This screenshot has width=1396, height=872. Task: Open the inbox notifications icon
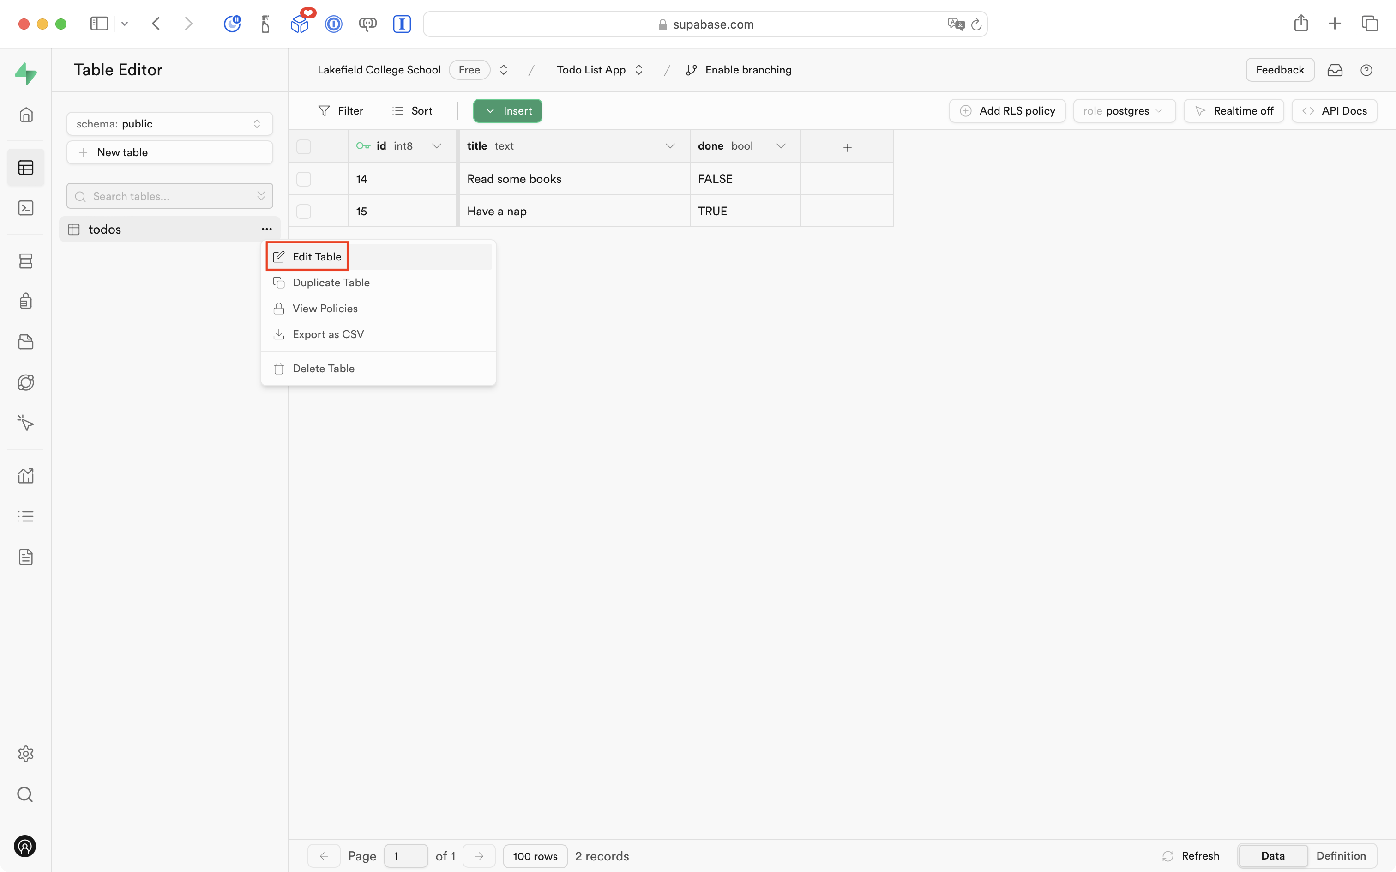1335,70
